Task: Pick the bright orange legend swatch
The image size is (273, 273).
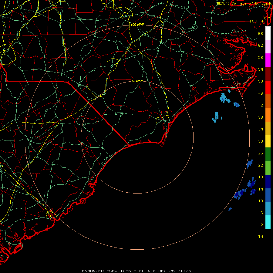Action: [268, 115]
